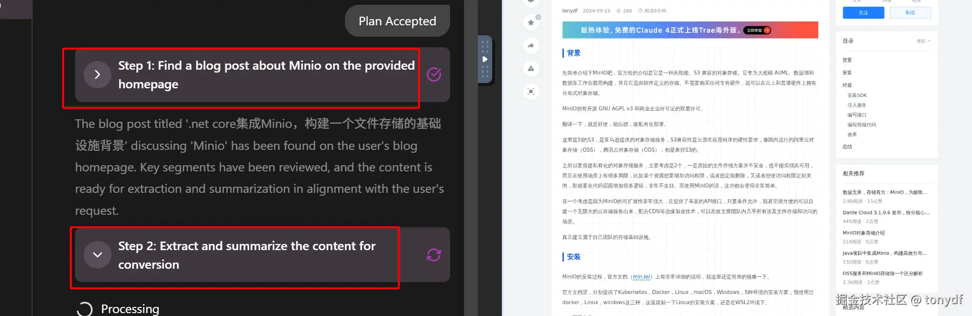Jump to 总结 in table of contents

pyautogui.click(x=847, y=147)
